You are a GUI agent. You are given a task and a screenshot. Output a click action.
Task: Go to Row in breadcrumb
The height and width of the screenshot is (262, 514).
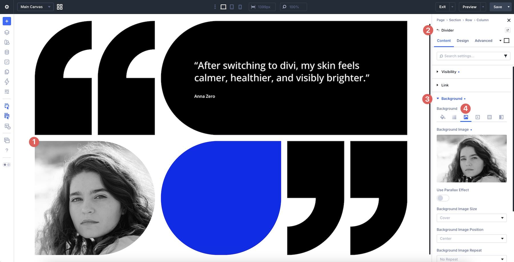(469, 20)
